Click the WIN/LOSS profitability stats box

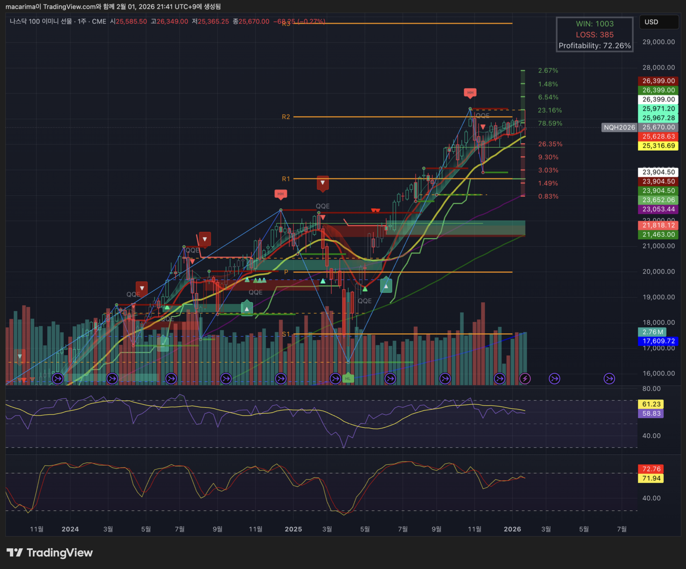[594, 35]
